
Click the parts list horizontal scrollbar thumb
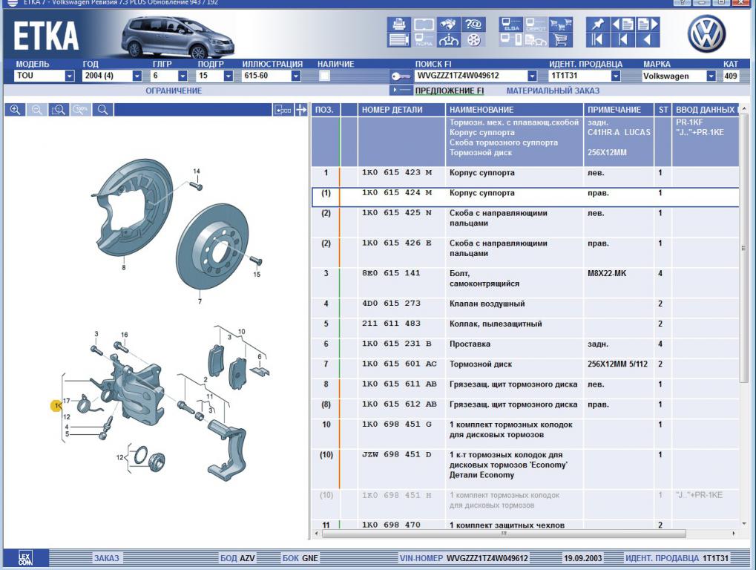coord(504,534)
